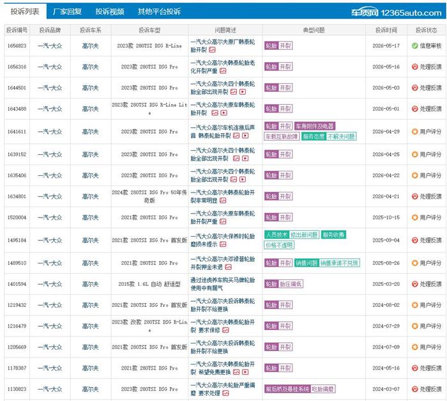Viewport: 447px width, 401px height.
Task: Click 胎压偏低 tag in complaint 1401594
Action: coord(291,284)
